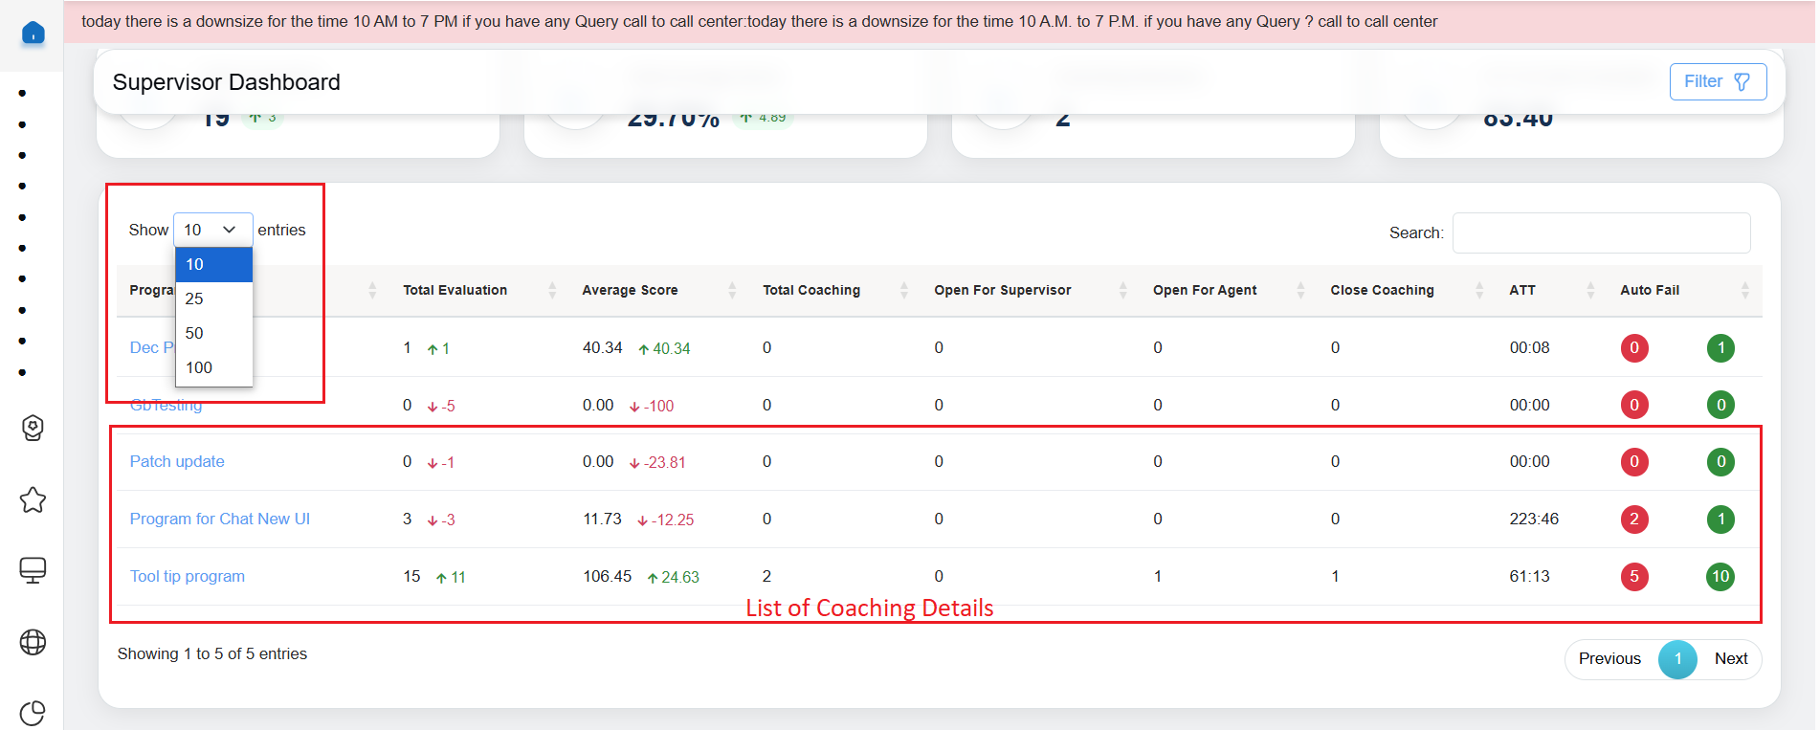Click into the Search input field
This screenshot has height=730, width=1820.
point(1601,232)
